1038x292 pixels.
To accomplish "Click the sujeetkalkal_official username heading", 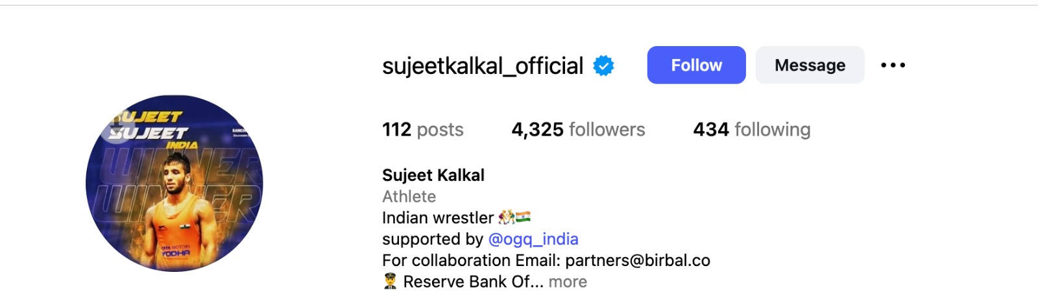I will (483, 66).
